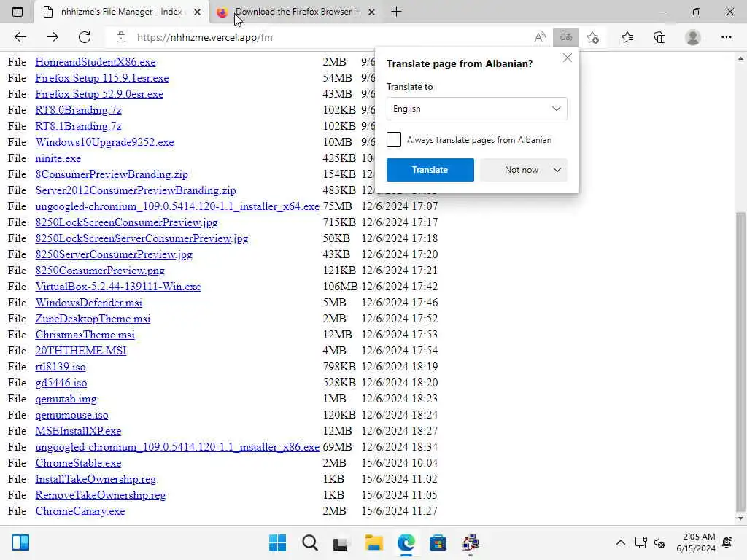This screenshot has width=747, height=560.
Task: Download ChristmasTheme.msi
Action: tap(85, 335)
